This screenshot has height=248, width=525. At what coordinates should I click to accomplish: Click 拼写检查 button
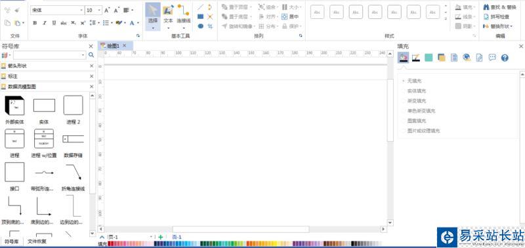(x=496, y=16)
